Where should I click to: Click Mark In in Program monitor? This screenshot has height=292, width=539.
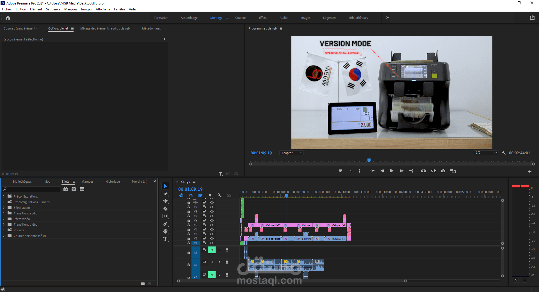tap(351, 171)
